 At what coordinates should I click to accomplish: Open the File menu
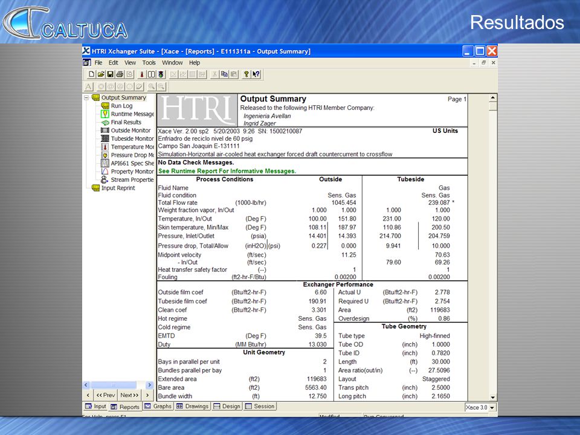point(98,63)
